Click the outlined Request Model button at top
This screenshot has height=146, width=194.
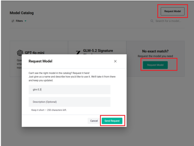click(x=173, y=11)
